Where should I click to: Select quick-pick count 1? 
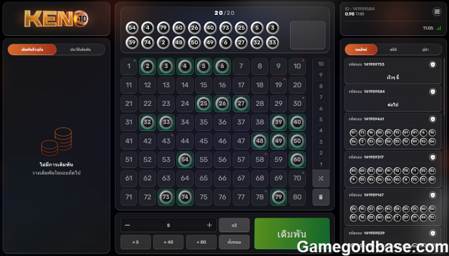(x=321, y=164)
